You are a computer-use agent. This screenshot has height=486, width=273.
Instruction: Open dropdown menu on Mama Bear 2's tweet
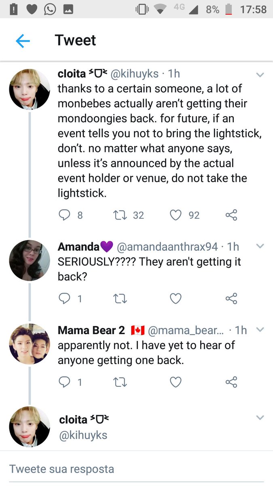coord(260,330)
